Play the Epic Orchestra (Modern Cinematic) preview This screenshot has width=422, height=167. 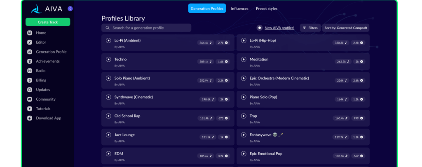coord(244,78)
